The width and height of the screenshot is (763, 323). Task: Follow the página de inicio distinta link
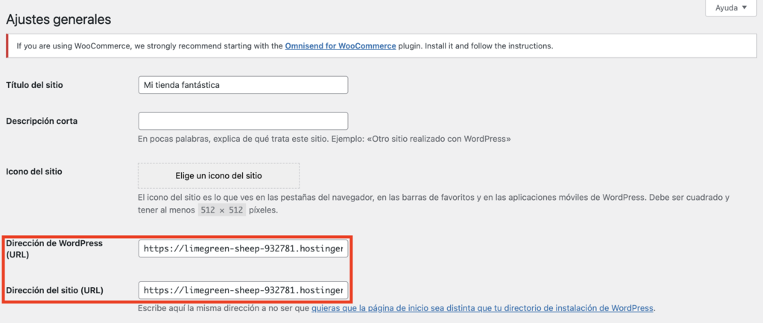tap(482, 308)
